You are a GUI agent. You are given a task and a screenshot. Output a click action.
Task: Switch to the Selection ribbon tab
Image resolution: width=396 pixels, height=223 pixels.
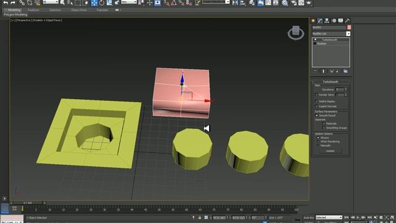click(55, 10)
